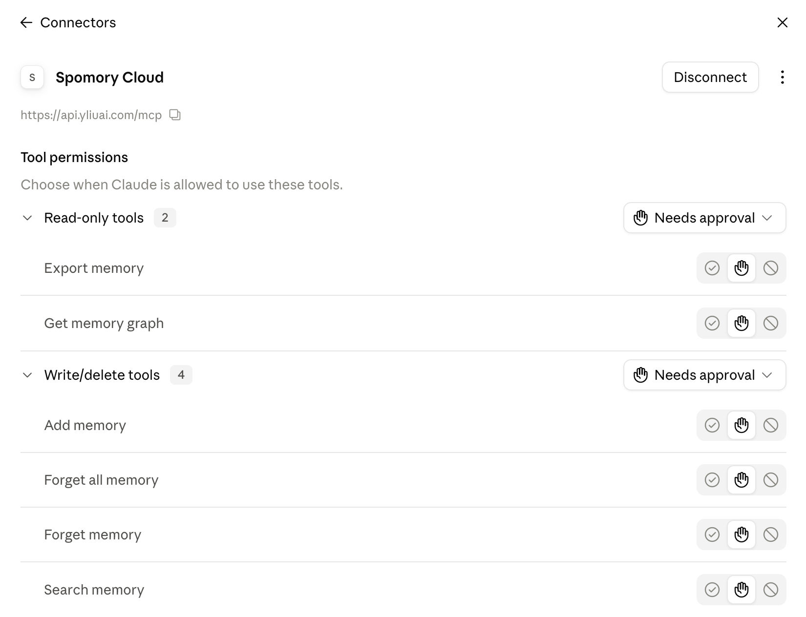Click the Add memory tool name
The image size is (806, 617).
[x=85, y=425]
